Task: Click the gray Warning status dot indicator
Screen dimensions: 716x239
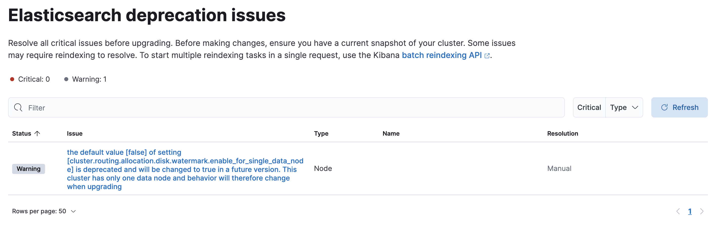Action: (x=66, y=79)
